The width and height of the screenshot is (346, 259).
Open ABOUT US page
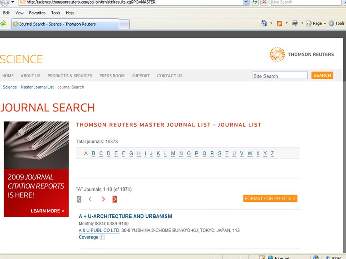pyautogui.click(x=30, y=76)
